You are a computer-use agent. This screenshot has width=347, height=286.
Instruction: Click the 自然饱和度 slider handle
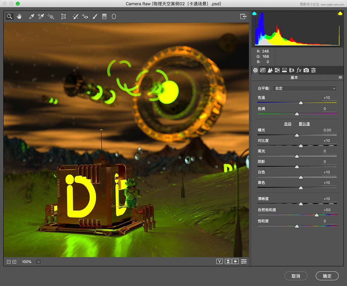tap(316, 215)
